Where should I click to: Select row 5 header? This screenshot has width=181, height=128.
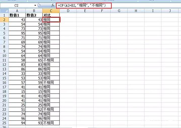4,33
